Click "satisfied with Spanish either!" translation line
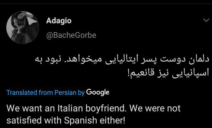The height and width of the screenshot is (128, 212). click(66, 121)
